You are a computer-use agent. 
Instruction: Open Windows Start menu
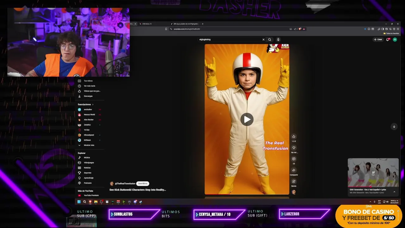point(79,202)
